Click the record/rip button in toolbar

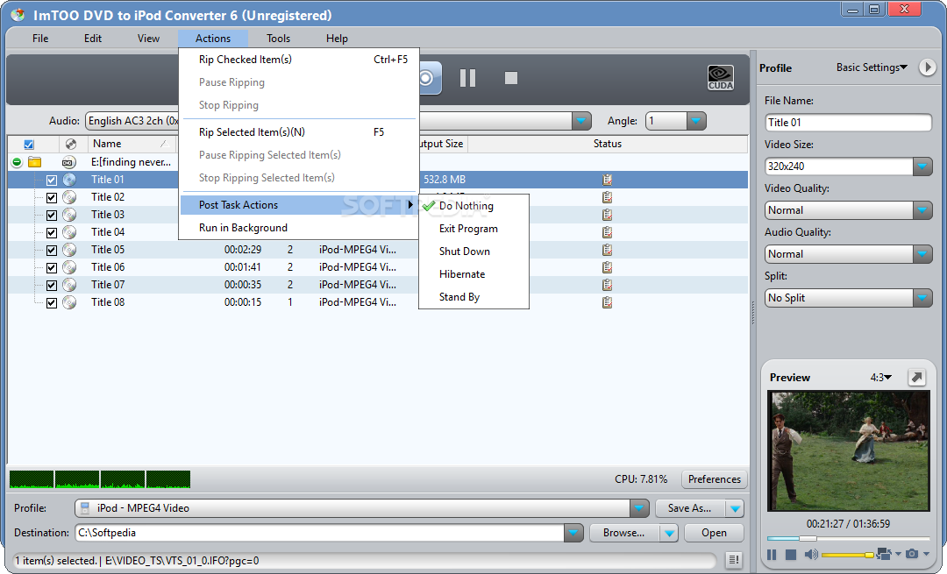click(x=430, y=78)
